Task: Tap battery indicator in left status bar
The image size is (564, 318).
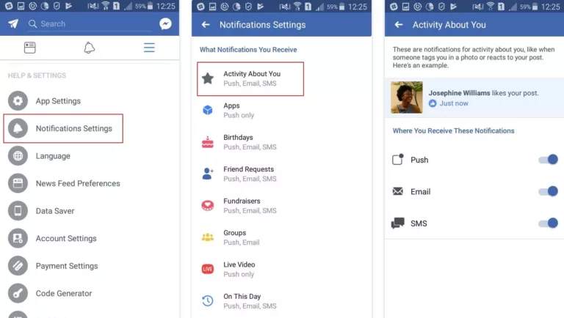Action: [150, 6]
